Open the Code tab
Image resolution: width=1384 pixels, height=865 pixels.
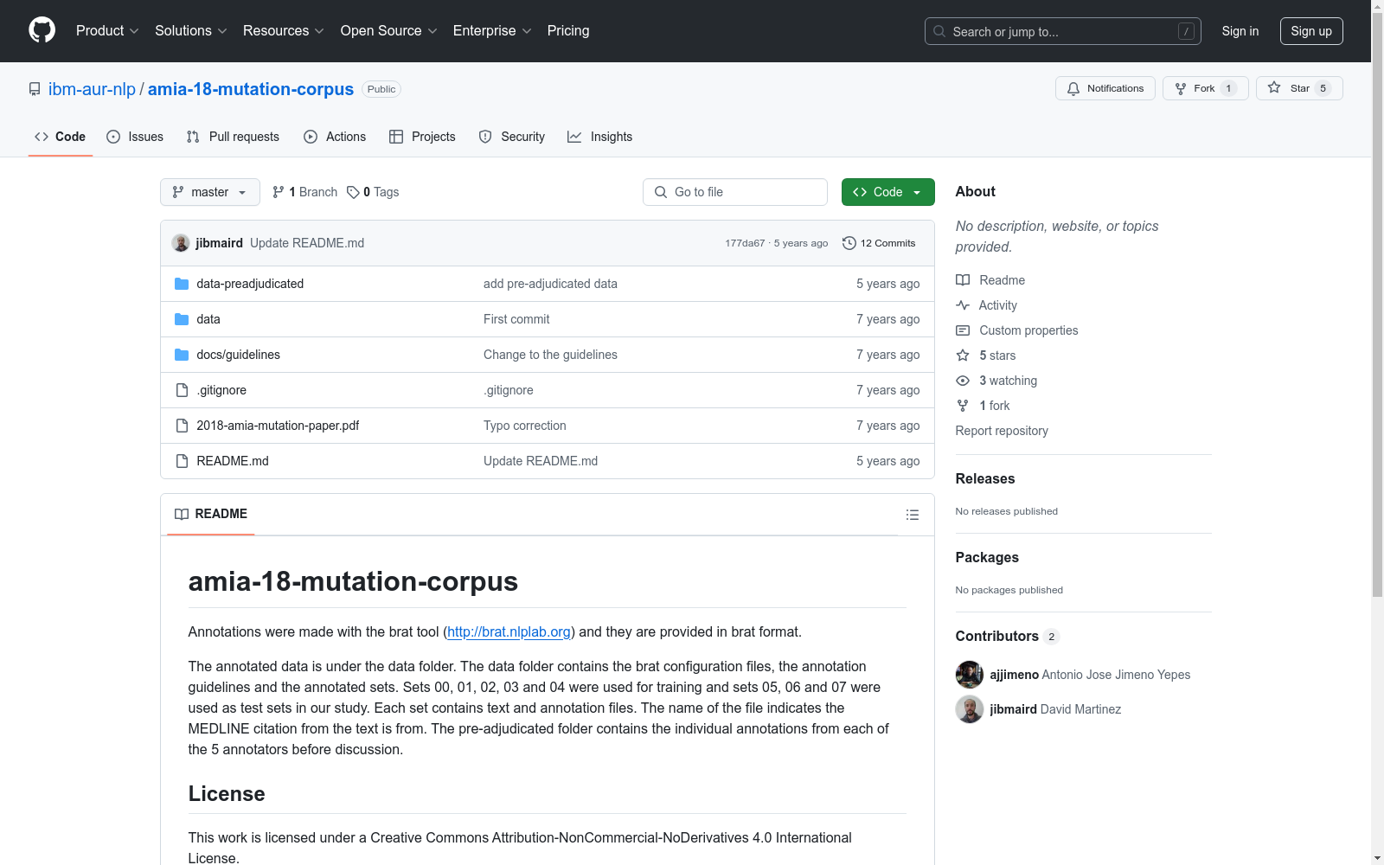pyautogui.click(x=61, y=137)
